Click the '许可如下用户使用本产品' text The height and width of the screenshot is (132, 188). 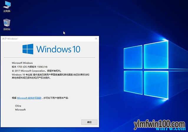pyautogui.click(x=56, y=98)
